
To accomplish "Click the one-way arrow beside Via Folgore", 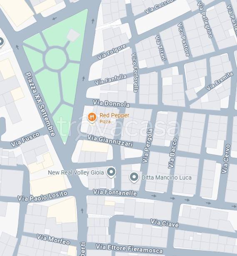I will click(x=93, y=21).
